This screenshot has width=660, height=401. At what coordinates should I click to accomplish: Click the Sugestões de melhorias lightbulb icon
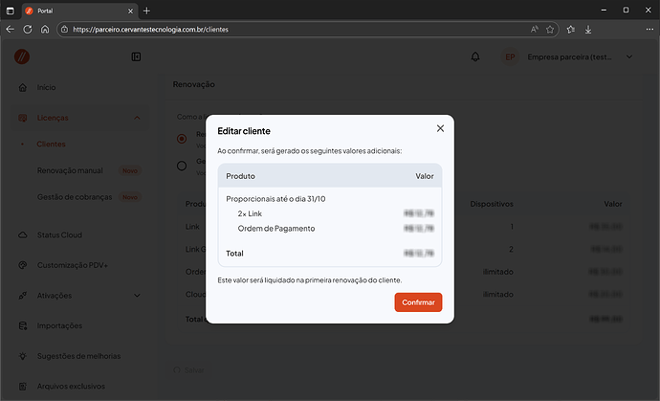point(24,355)
